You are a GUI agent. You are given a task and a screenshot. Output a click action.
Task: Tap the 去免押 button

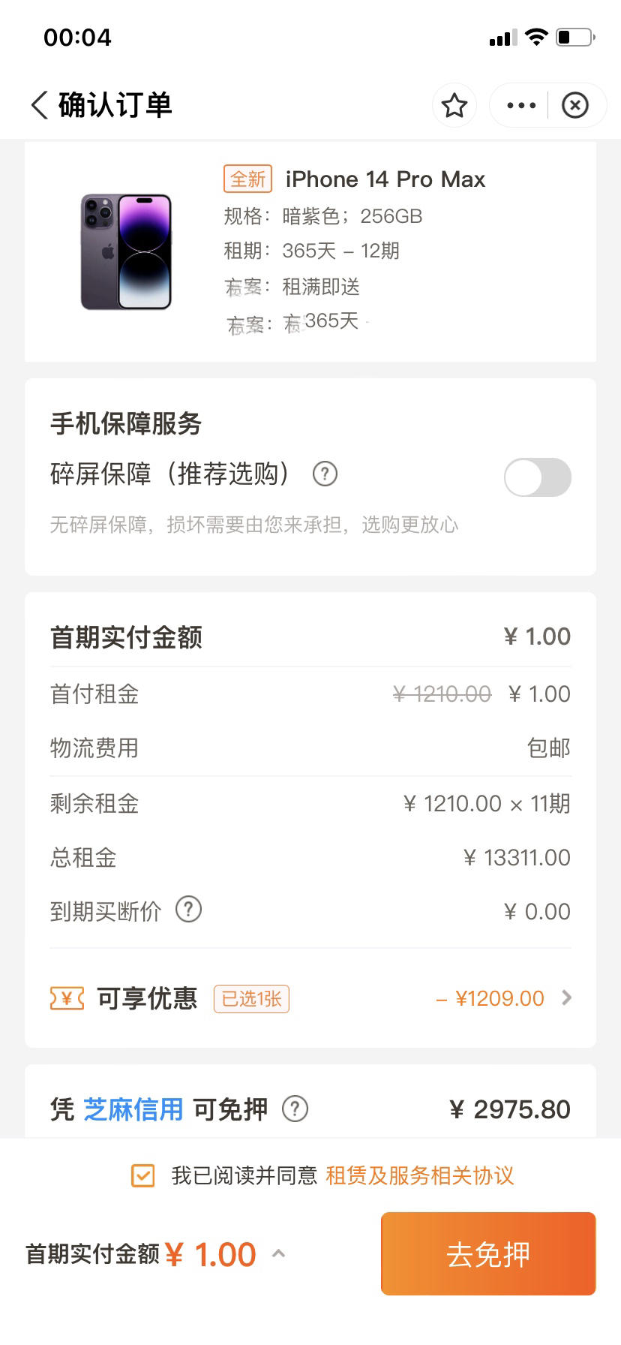pos(488,1253)
